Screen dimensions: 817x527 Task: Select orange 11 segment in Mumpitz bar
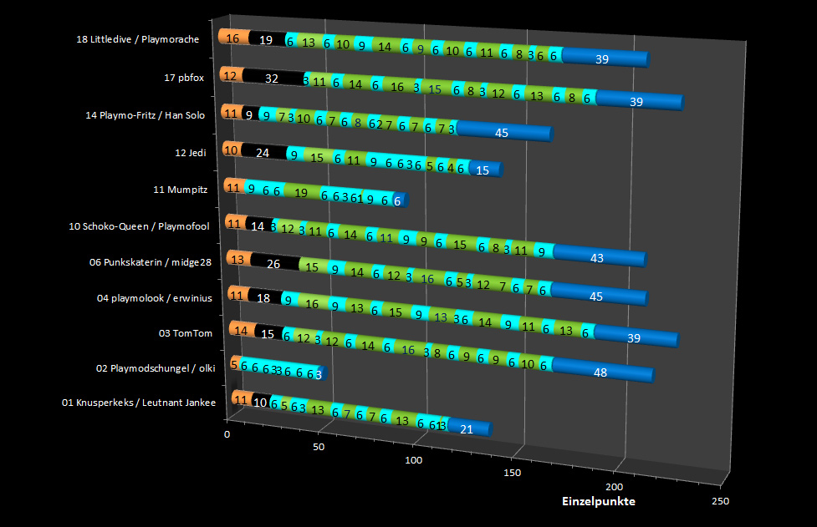[x=234, y=187]
